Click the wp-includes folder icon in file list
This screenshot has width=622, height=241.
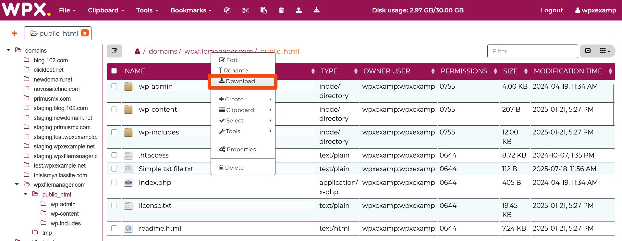point(128,132)
